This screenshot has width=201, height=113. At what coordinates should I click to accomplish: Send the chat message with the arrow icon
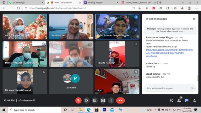[192, 88]
